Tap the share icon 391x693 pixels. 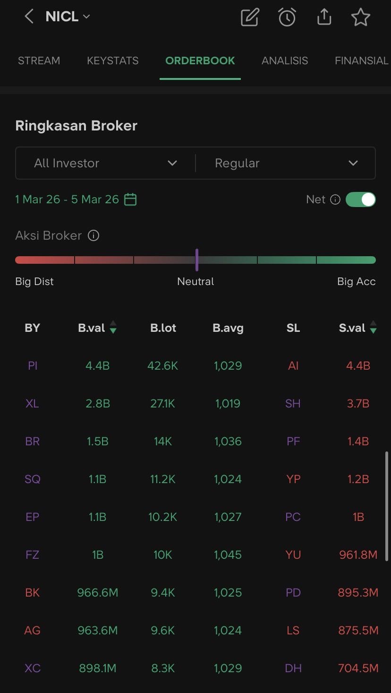324,17
